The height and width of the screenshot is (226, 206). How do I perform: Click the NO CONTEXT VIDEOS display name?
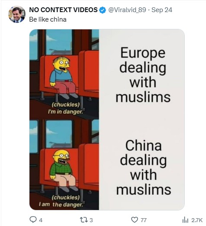coord(63,10)
